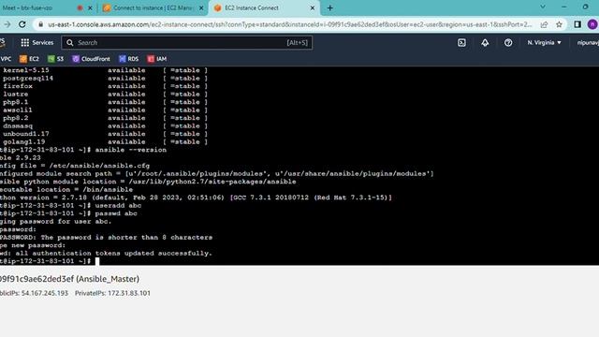Click the site lock icon
The image size is (599, 337).
click(40, 24)
